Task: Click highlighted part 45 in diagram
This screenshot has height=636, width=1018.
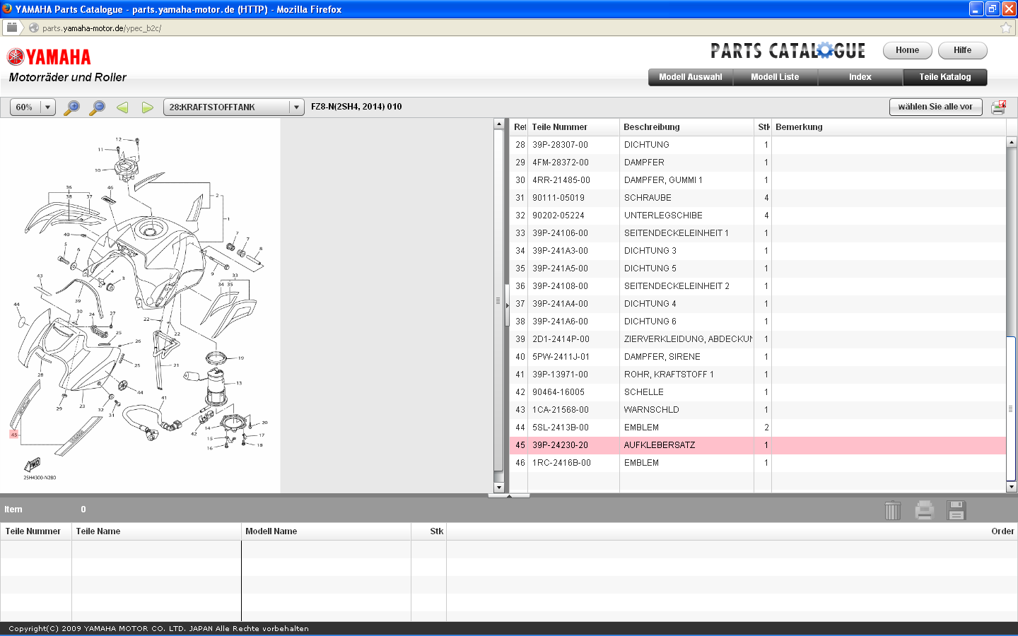Action: click(13, 435)
